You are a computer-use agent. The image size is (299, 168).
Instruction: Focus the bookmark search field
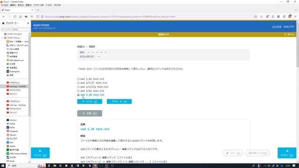click(15, 29)
